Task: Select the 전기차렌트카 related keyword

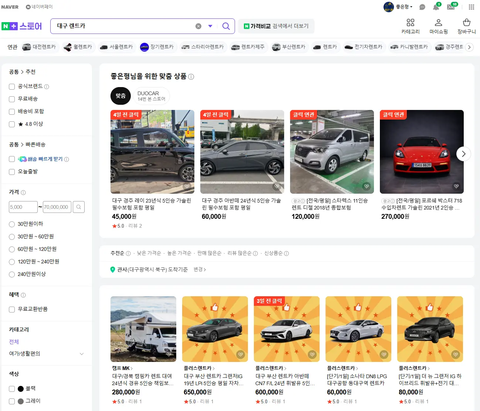Action: [x=364, y=47]
